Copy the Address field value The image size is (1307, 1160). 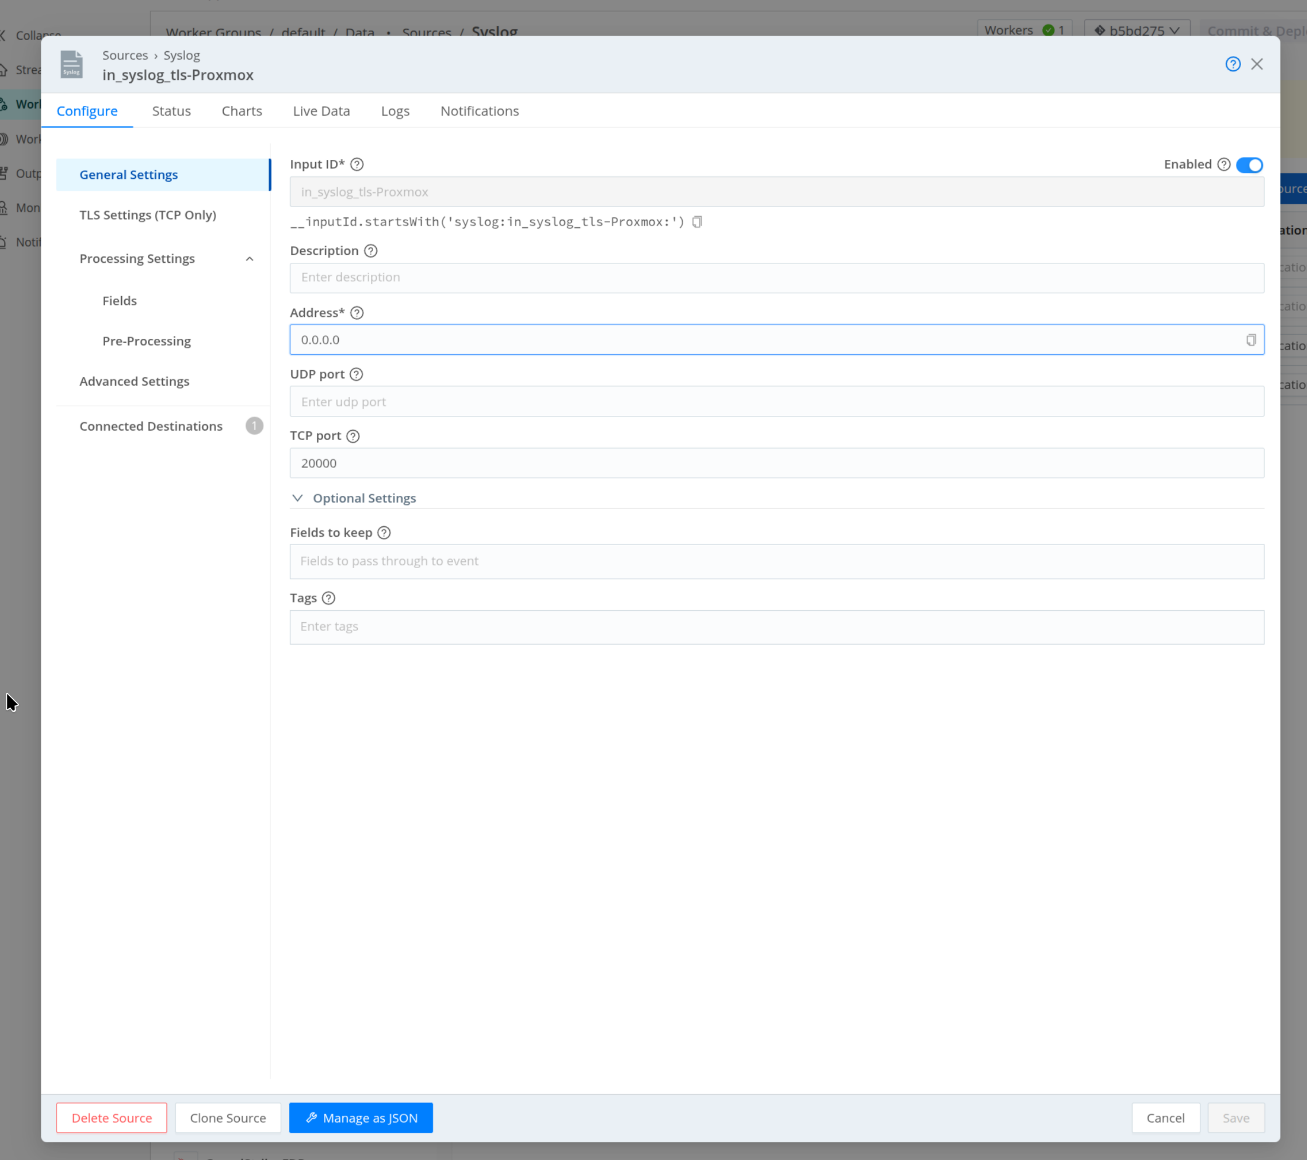pyautogui.click(x=1251, y=340)
